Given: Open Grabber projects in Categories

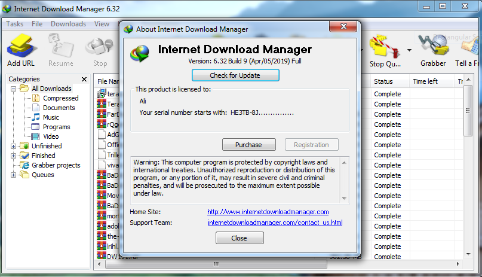Looking at the screenshot, I should click(56, 165).
